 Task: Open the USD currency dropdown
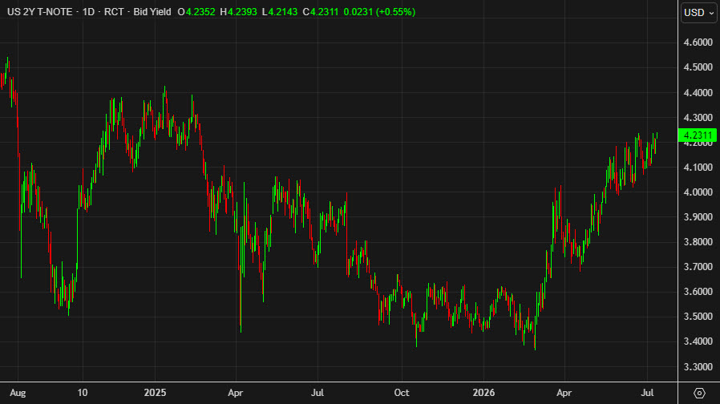point(698,12)
